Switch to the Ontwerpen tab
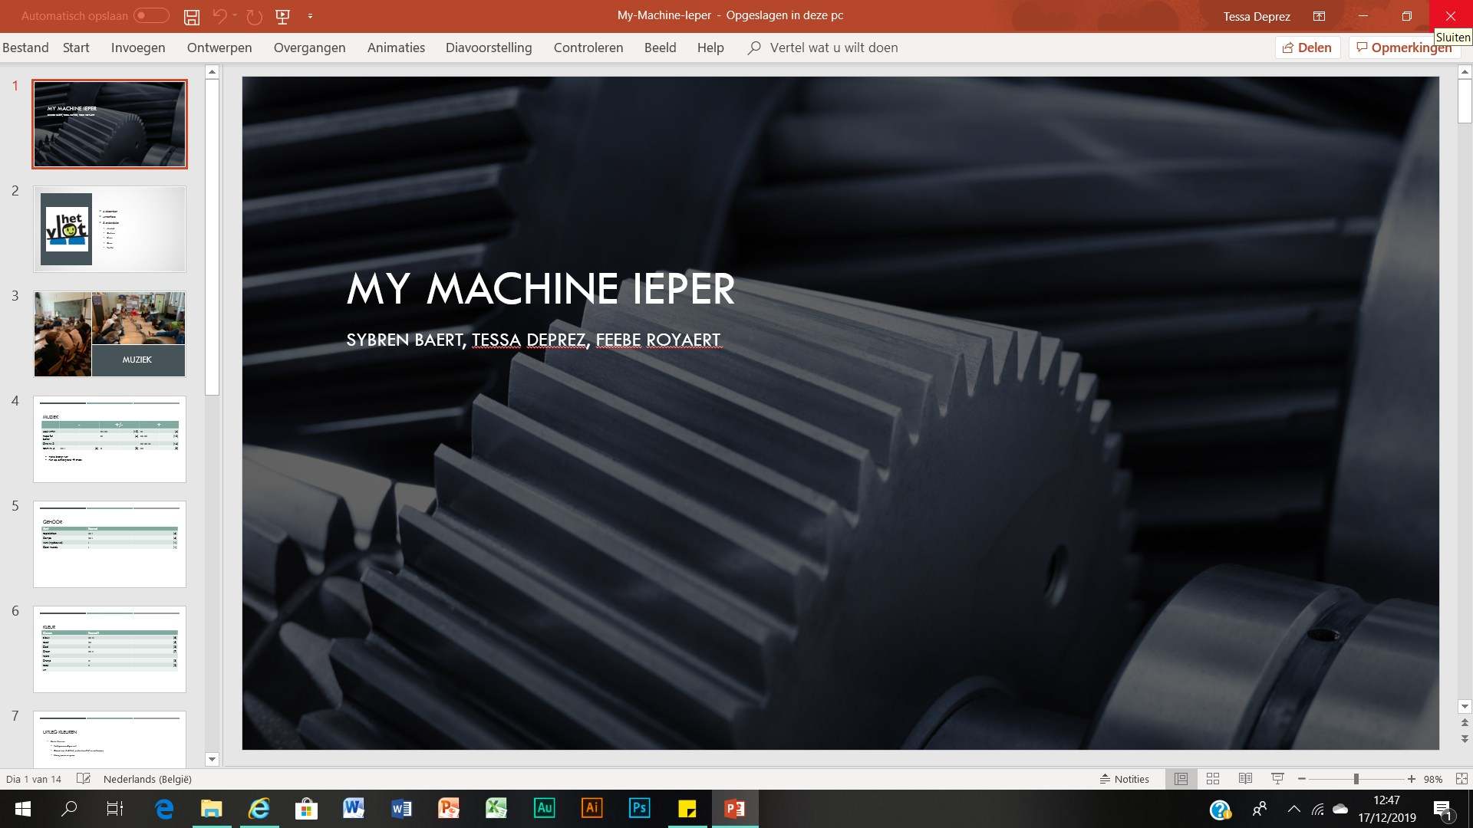 click(x=219, y=48)
